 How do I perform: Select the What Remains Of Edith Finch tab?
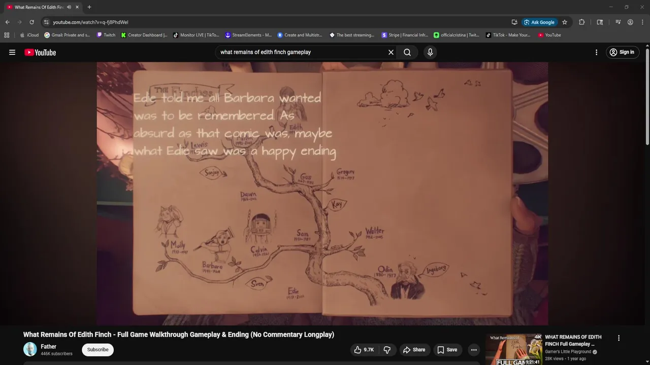coord(39,7)
